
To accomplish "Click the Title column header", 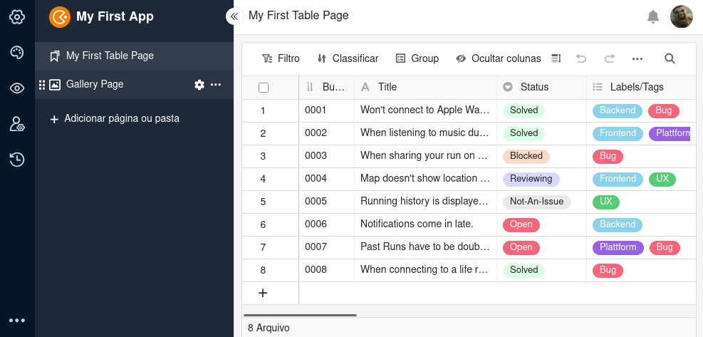I will [425, 87].
